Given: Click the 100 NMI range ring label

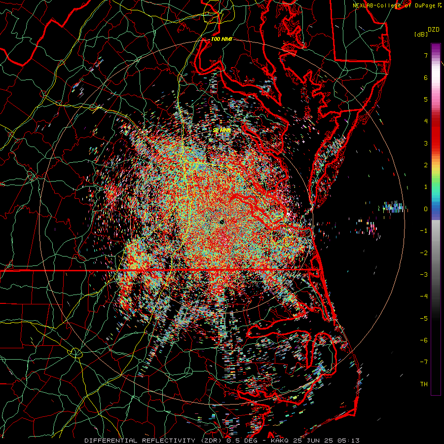Looking at the screenshot, I should pos(222,39).
